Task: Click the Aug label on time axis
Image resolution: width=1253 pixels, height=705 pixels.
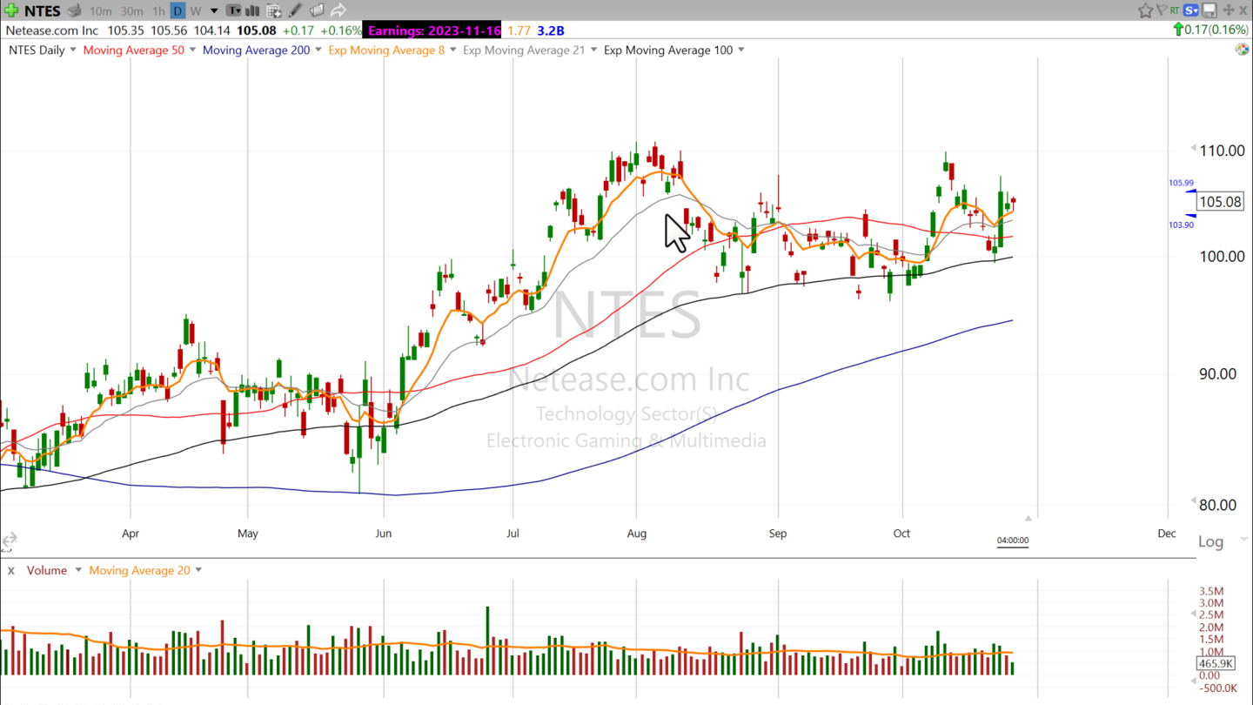Action: (x=637, y=534)
